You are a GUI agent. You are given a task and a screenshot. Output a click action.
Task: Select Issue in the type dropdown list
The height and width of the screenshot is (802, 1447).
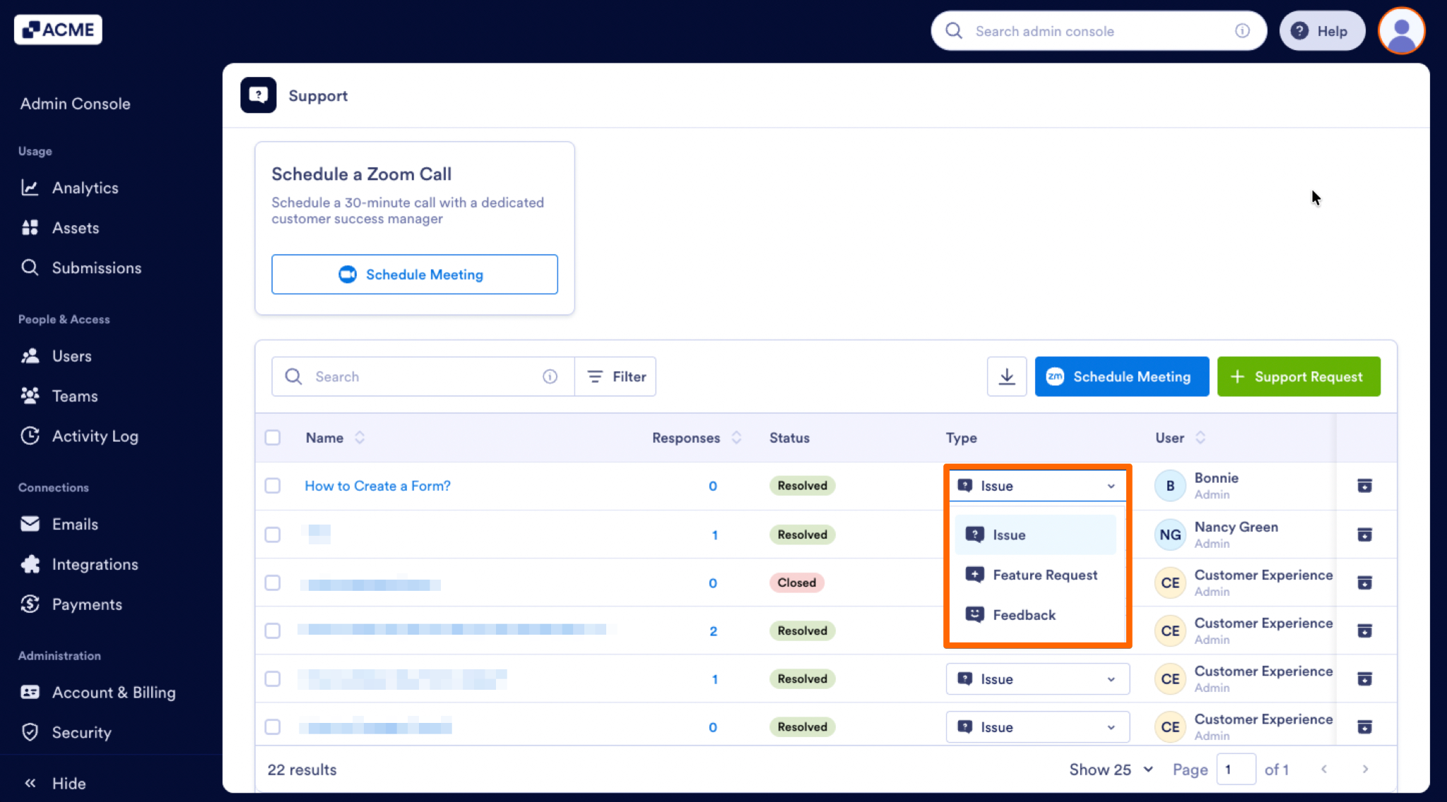tap(1035, 535)
